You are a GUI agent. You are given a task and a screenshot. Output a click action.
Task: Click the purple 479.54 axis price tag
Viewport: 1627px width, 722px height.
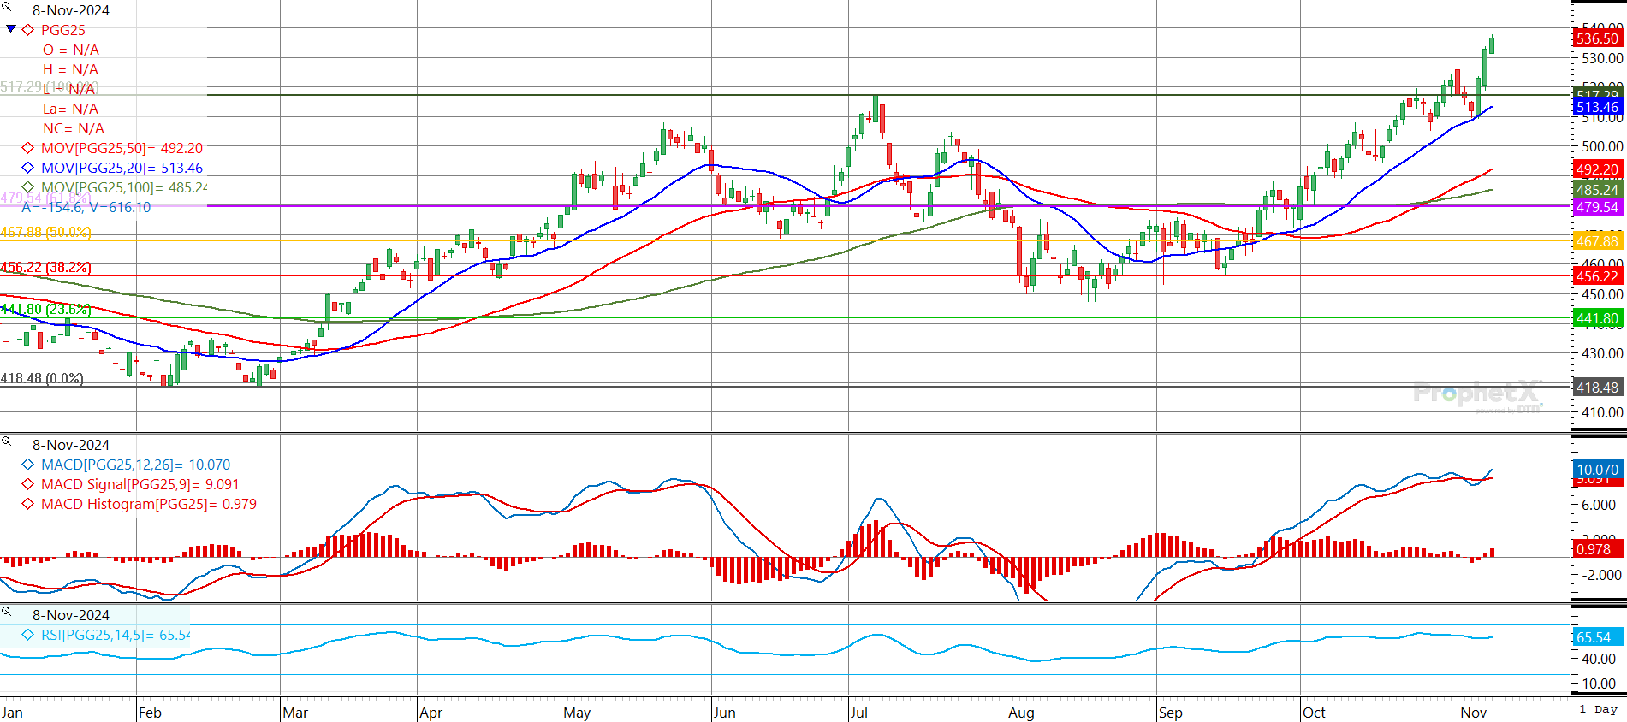tap(1597, 207)
